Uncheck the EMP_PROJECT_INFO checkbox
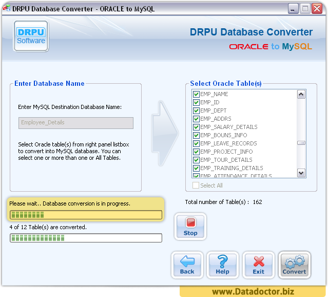Image resolution: width=328 pixels, height=297 pixels. (196, 152)
